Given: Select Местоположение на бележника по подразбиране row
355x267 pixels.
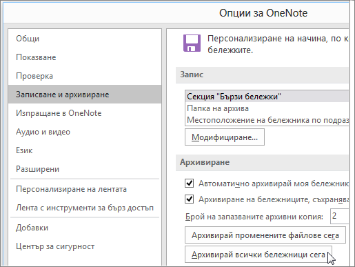Looking at the screenshot, I should (267, 120).
